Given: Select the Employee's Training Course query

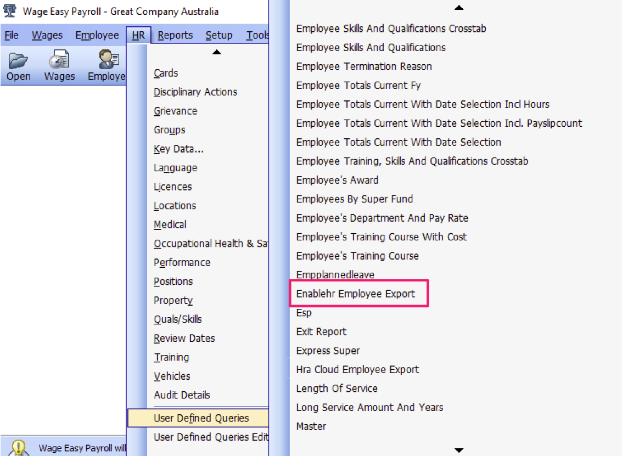Looking at the screenshot, I should (357, 256).
